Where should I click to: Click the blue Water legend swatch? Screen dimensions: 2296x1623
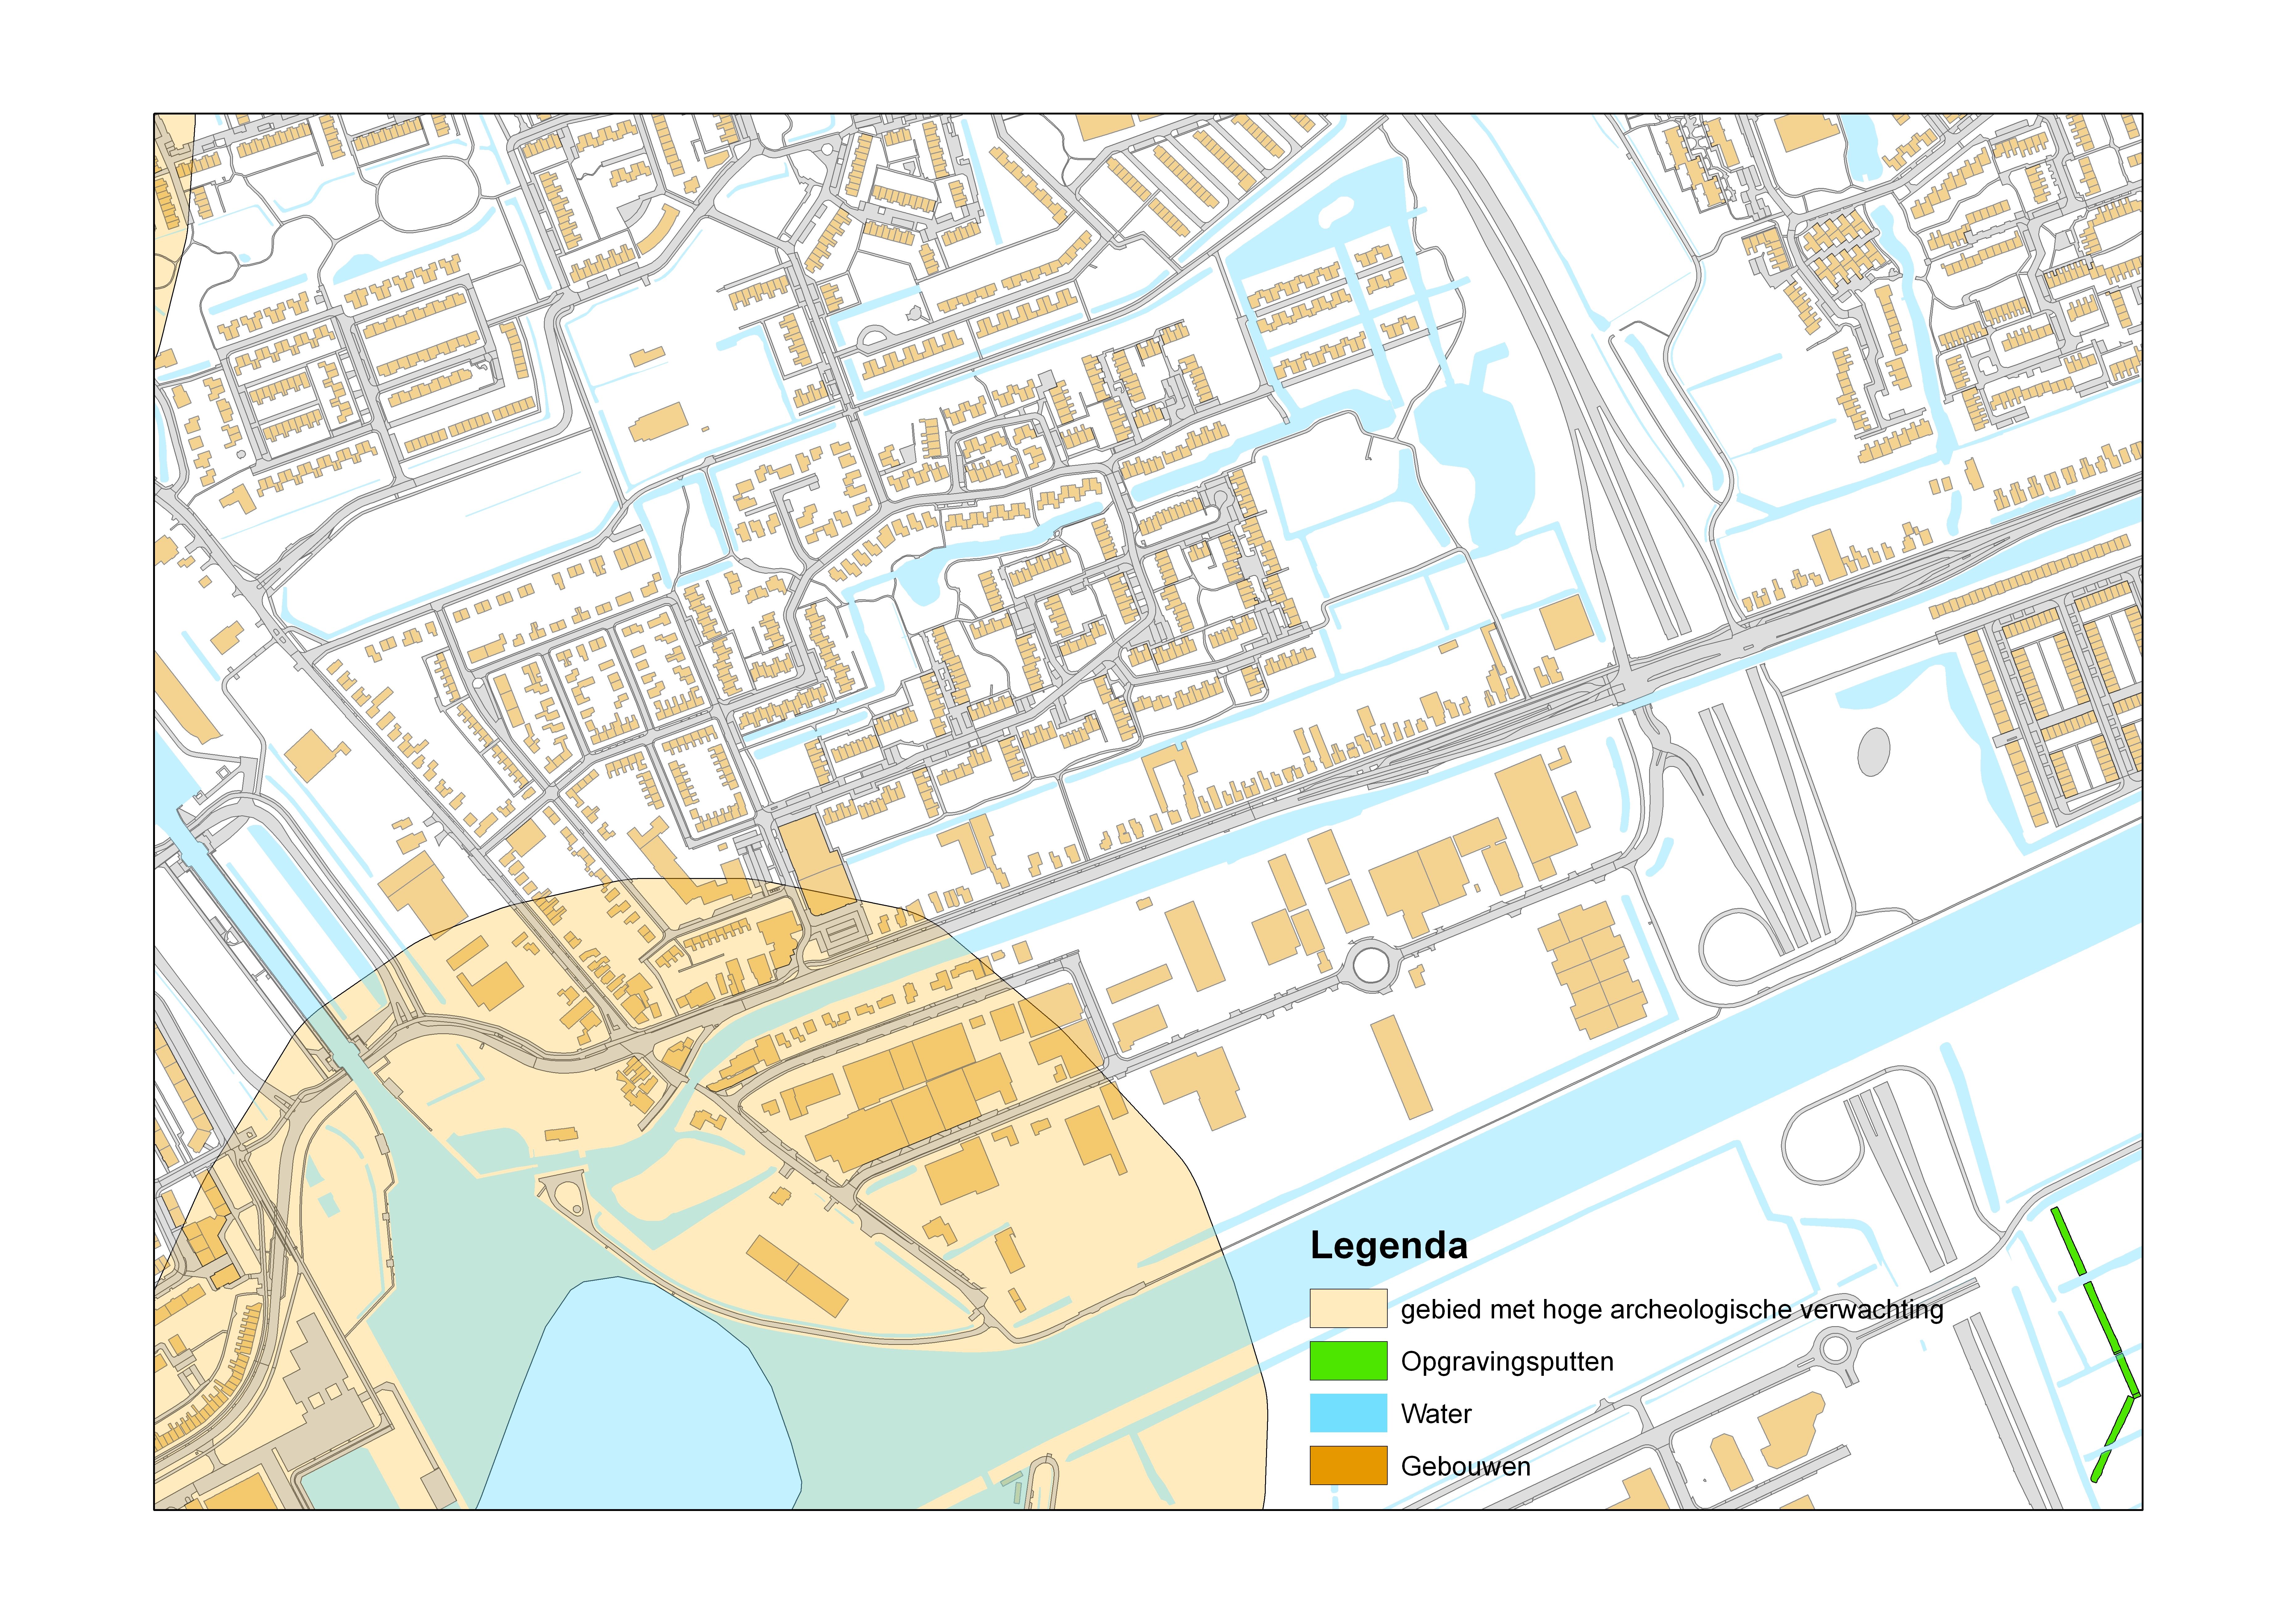(1348, 1413)
